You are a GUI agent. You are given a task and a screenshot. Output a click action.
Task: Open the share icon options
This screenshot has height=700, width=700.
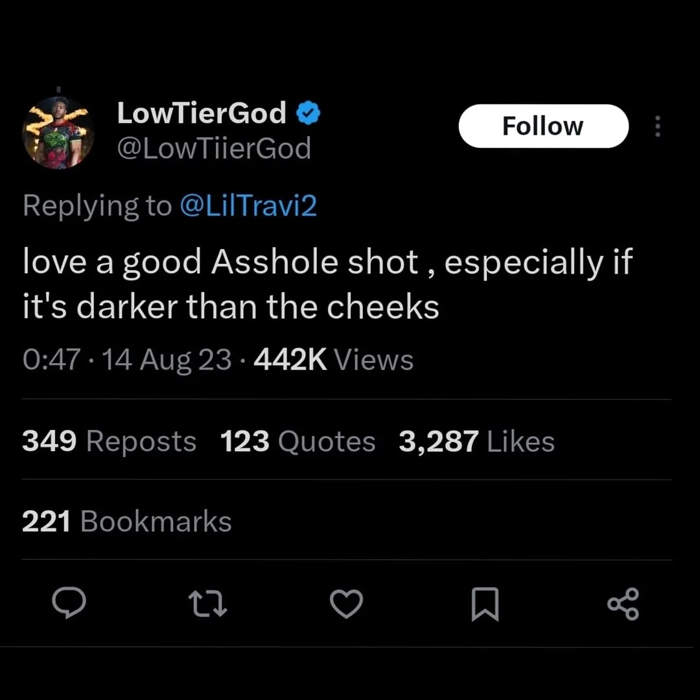coord(624,604)
